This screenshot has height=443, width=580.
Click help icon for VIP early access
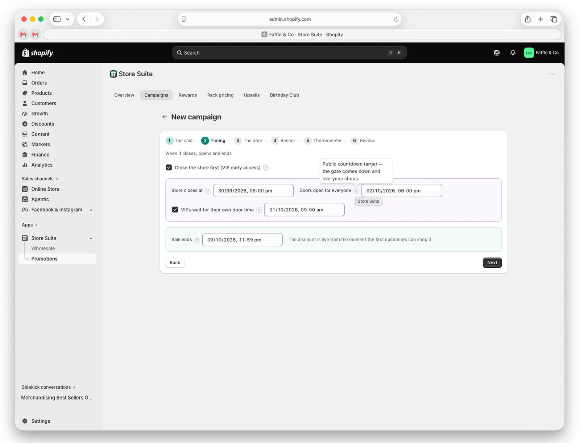click(266, 168)
